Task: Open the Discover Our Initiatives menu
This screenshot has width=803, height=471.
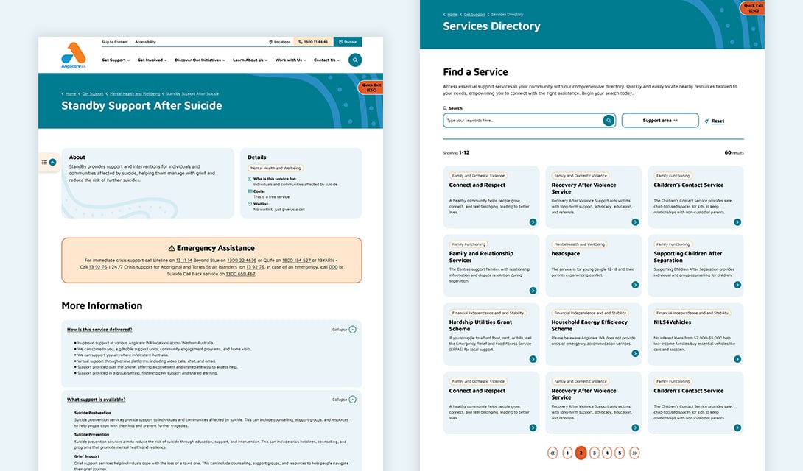Action: [200, 60]
